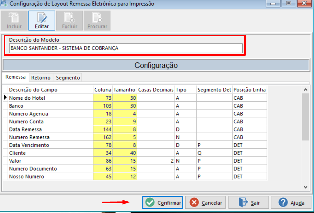
Task: Click the Casas Decimais column header
Action: tap(156, 90)
